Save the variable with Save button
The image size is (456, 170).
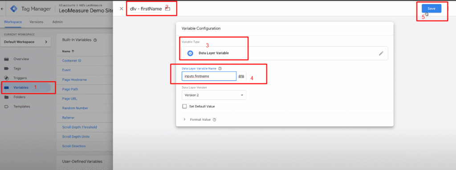pyautogui.click(x=431, y=9)
